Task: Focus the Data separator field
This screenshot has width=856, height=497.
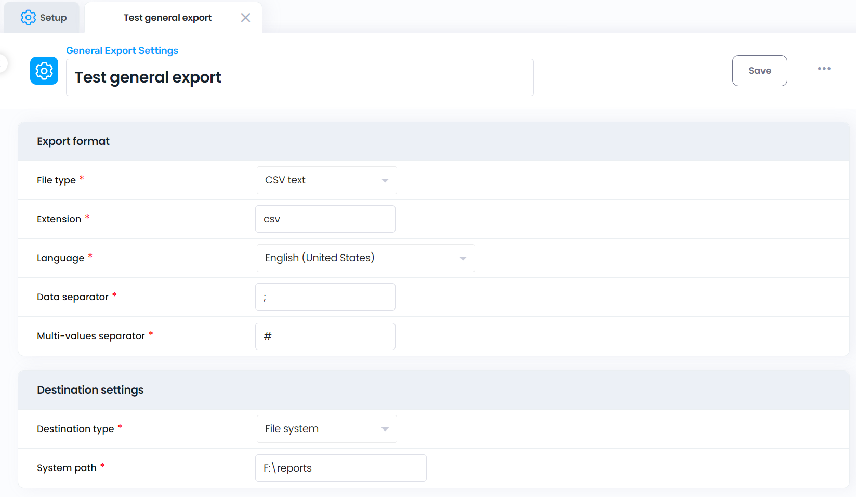Action: [x=325, y=297]
